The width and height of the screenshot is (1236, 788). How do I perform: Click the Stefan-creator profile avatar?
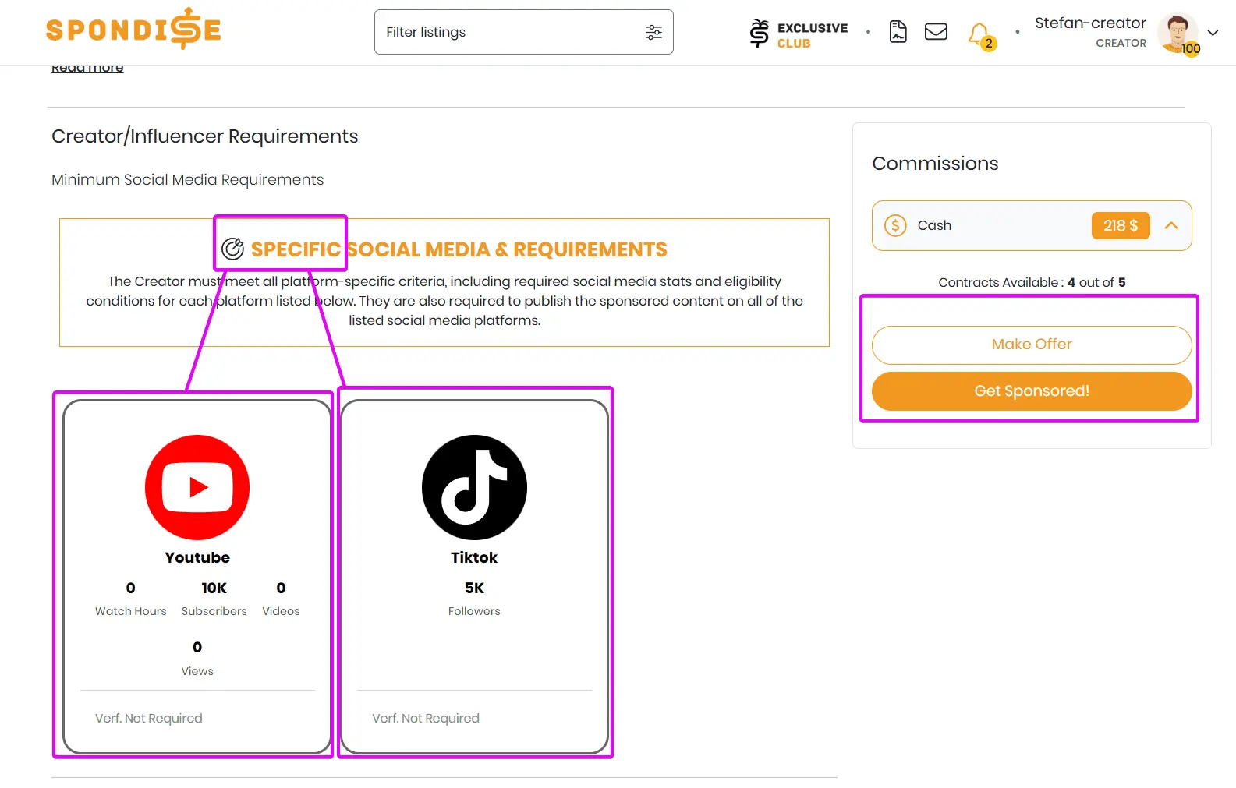coord(1178,34)
